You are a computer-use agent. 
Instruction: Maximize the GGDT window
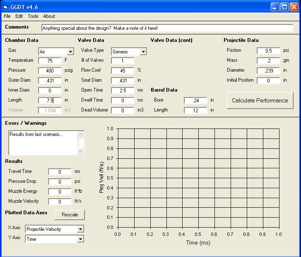[x=285, y=7]
